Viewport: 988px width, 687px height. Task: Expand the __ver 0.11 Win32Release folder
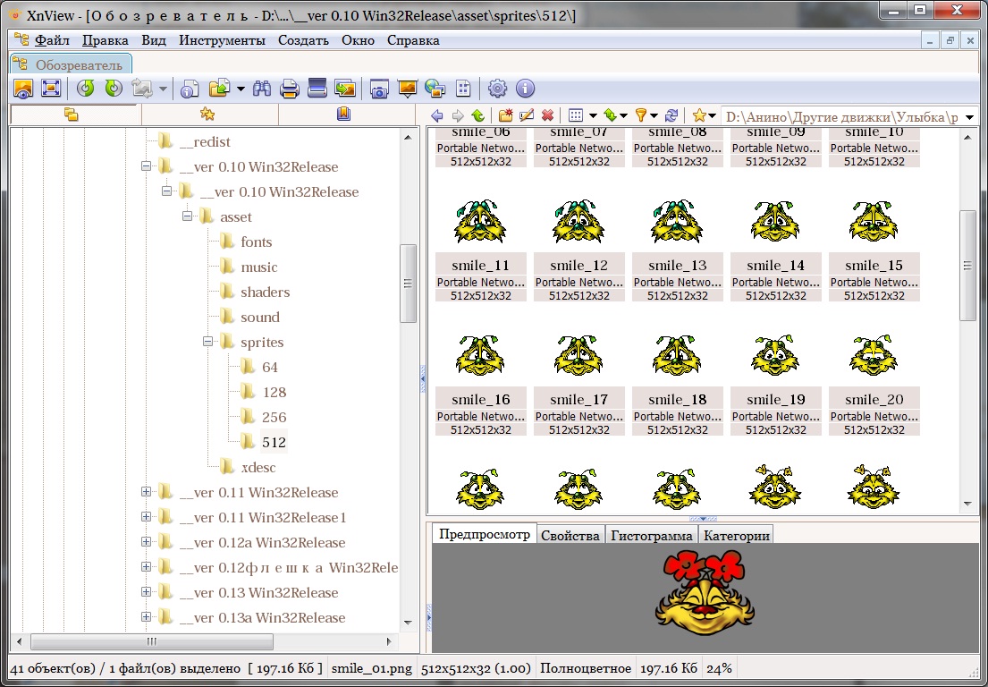click(x=146, y=492)
